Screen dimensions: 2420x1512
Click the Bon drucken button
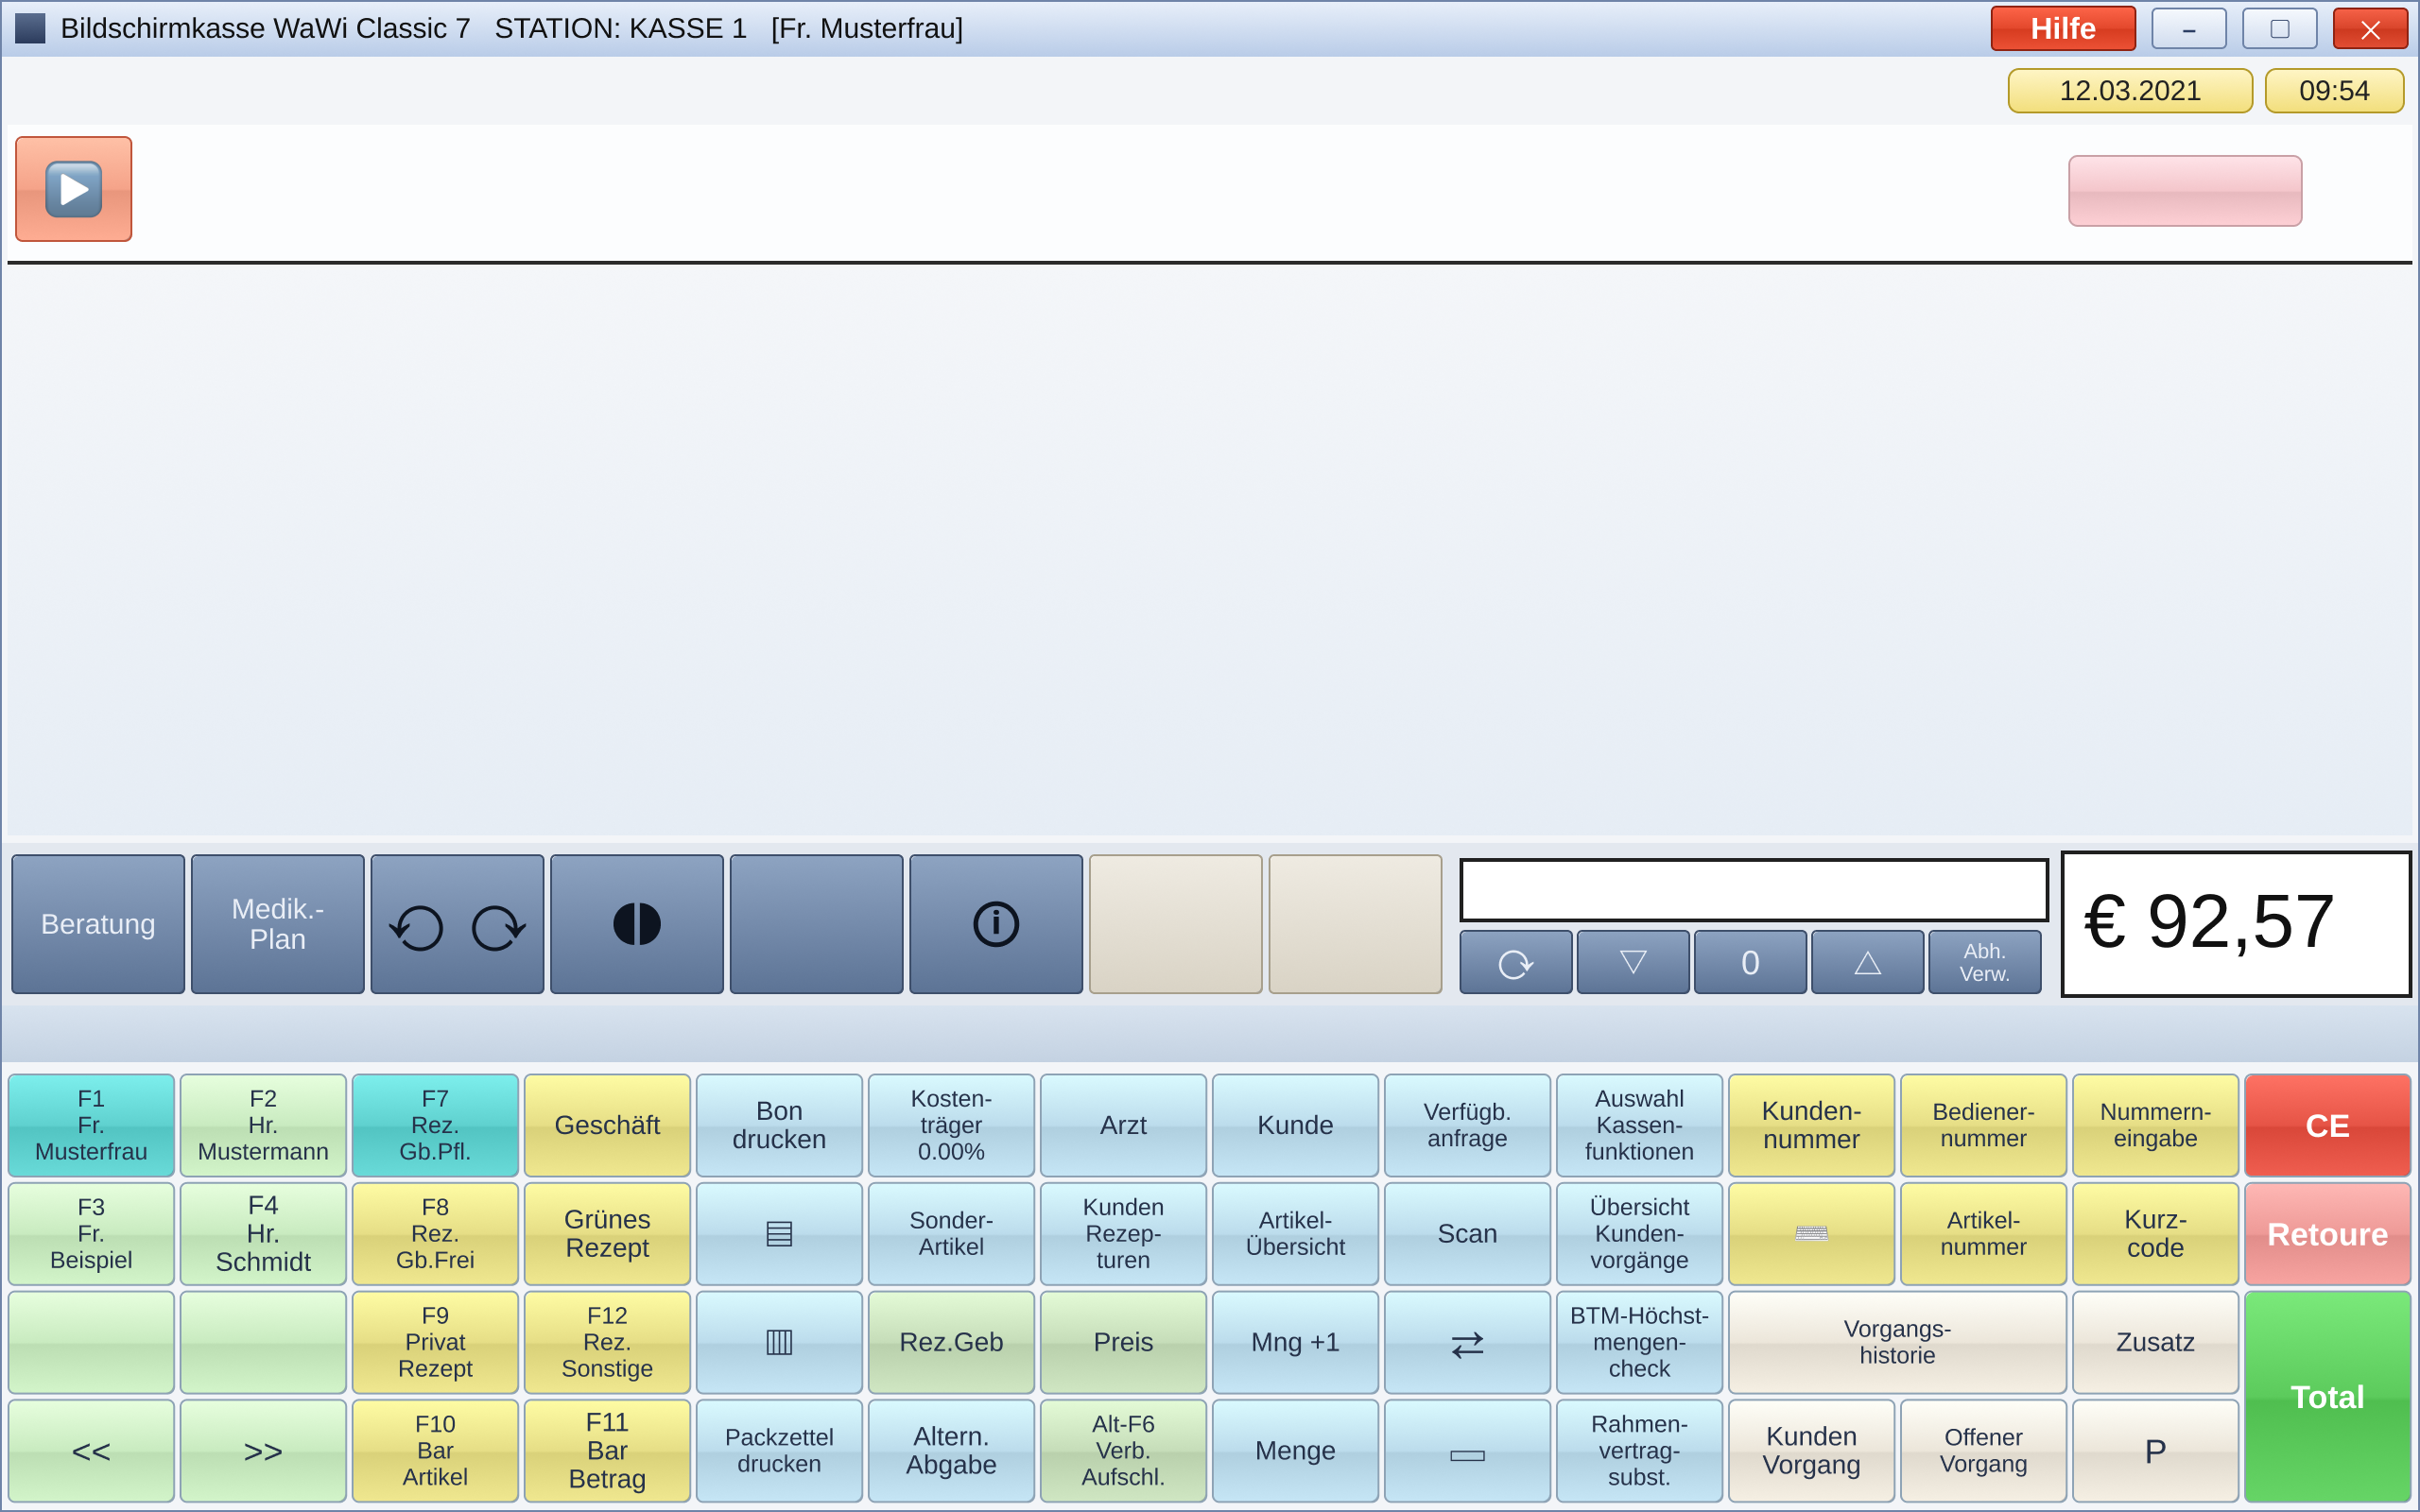[x=779, y=1125]
